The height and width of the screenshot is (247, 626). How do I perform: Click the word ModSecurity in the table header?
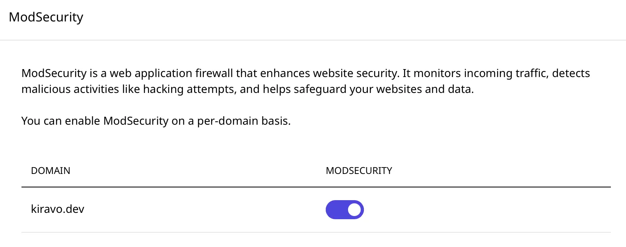click(x=358, y=171)
